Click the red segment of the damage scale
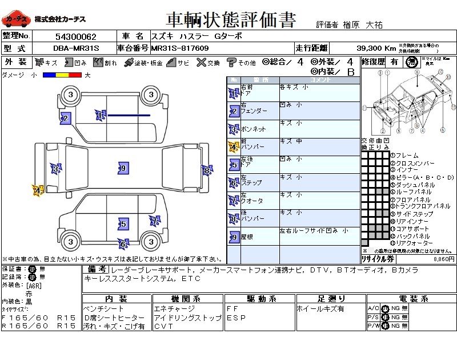 coord(75,75)
